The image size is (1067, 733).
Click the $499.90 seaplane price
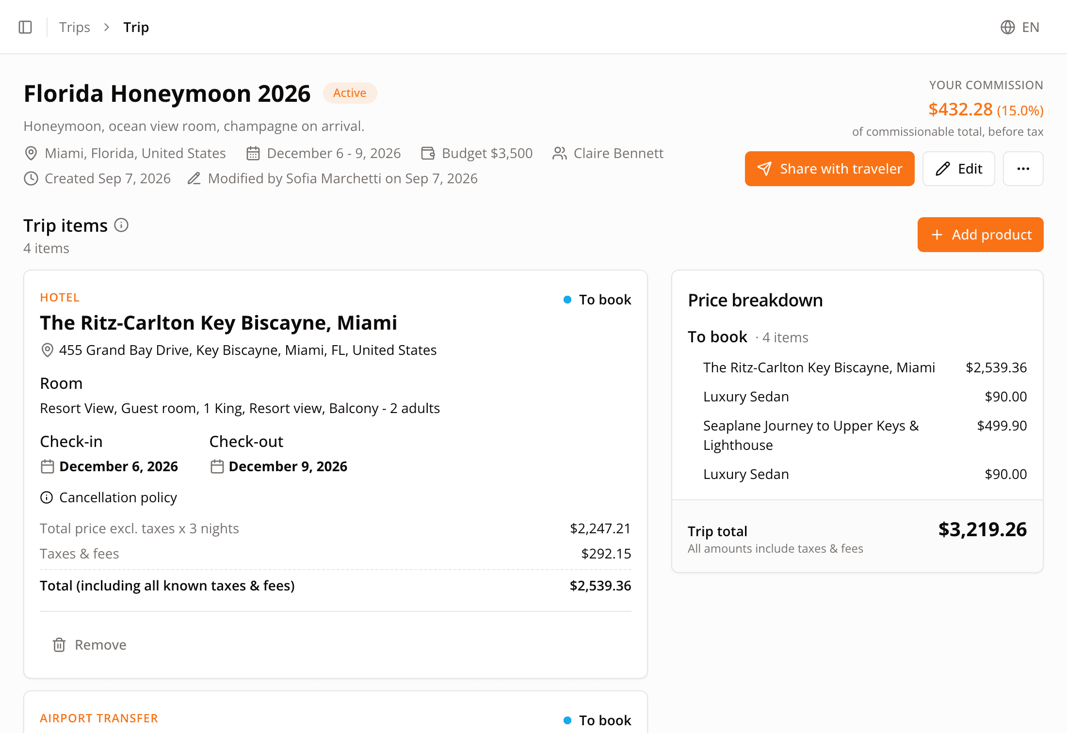coord(1002,426)
